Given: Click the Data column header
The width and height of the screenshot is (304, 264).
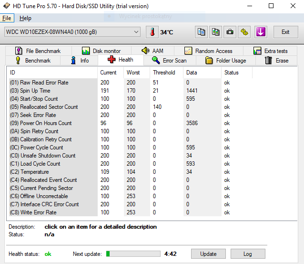Looking at the screenshot, I should [x=202, y=73].
